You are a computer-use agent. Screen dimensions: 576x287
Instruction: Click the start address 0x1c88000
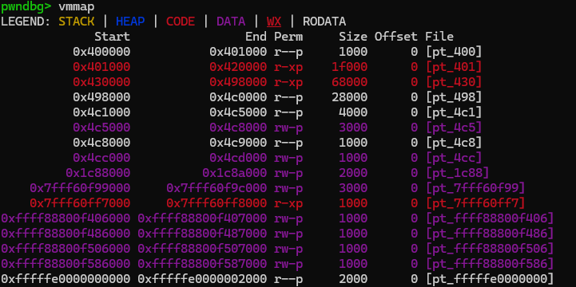(98, 173)
